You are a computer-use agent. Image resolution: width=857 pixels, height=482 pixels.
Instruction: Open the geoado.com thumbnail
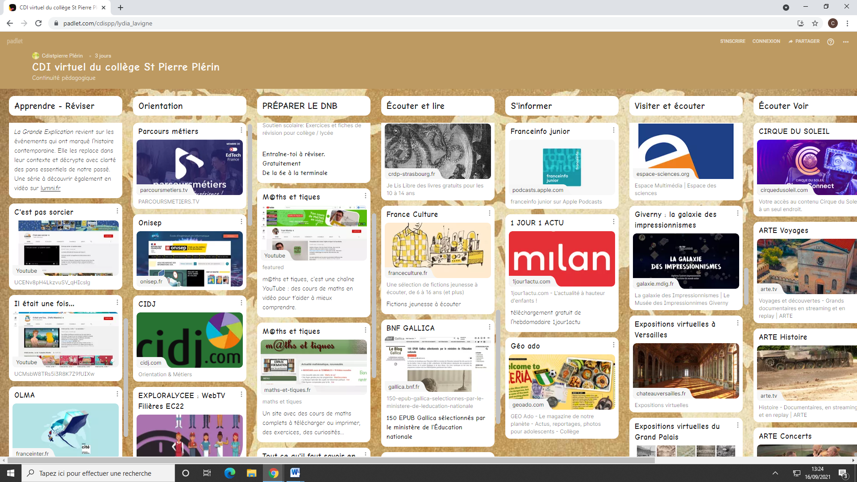click(562, 382)
